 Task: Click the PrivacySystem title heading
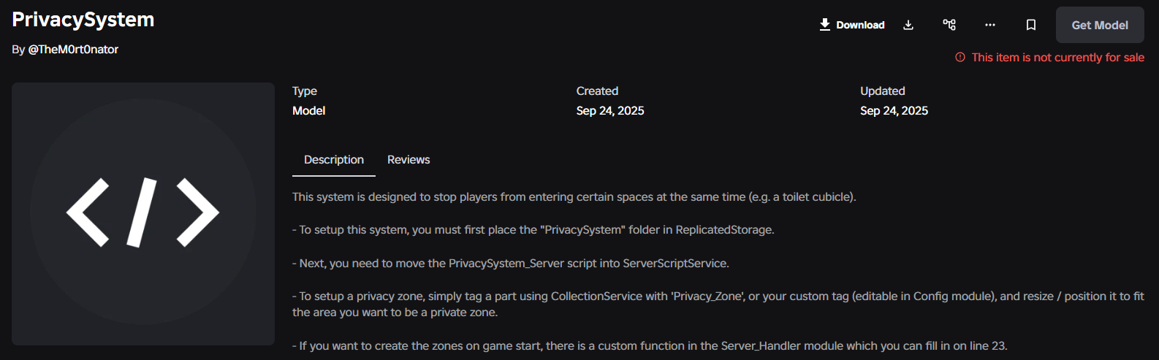tap(83, 20)
